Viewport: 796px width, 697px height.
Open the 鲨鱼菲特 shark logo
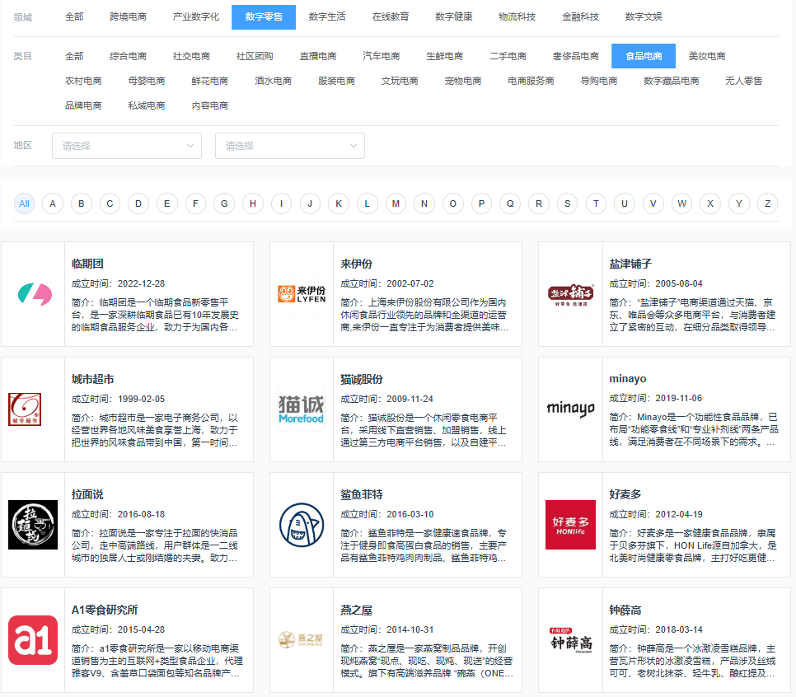pyautogui.click(x=302, y=525)
